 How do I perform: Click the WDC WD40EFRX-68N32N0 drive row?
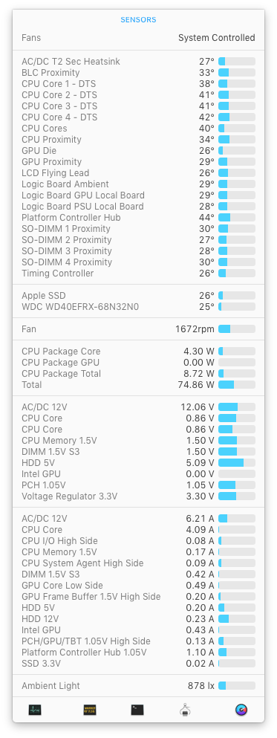tap(138, 307)
